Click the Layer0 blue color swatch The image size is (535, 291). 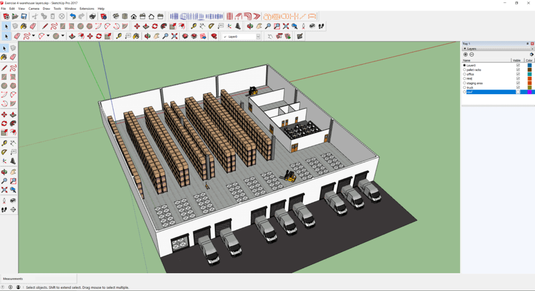coord(530,65)
